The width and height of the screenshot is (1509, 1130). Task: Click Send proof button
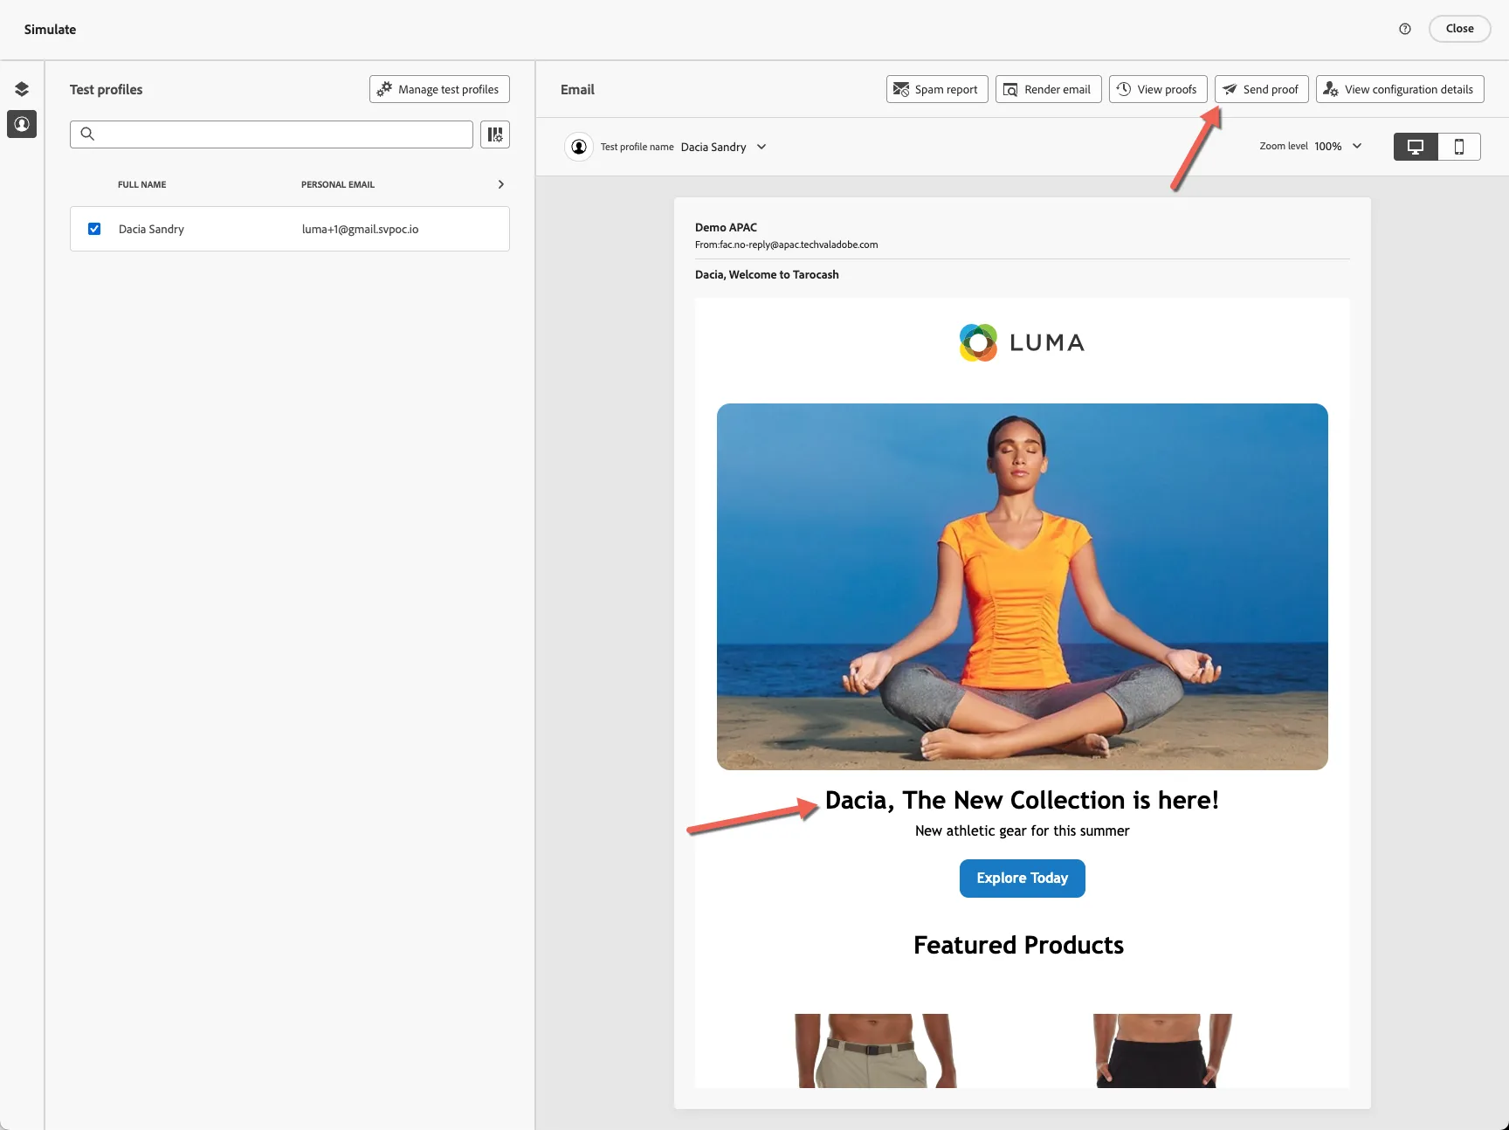click(x=1261, y=89)
